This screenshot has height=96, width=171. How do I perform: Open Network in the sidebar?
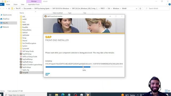coord(6,27)
